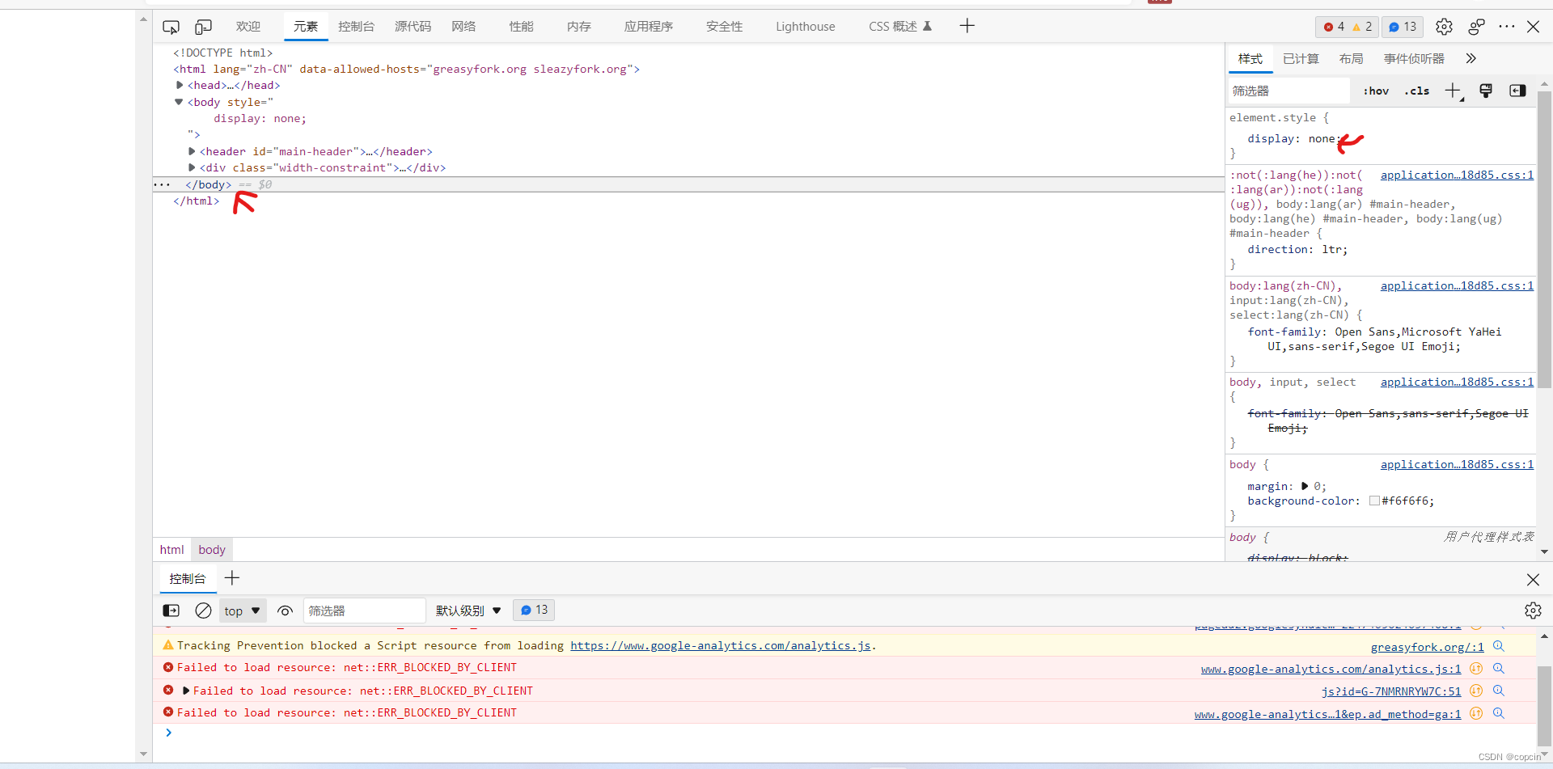Create live expression with eye icon

click(x=285, y=611)
